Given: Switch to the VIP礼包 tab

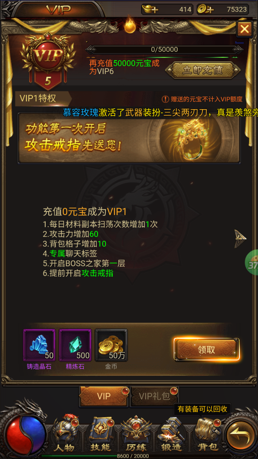Looking at the screenshot, I should click(154, 397).
